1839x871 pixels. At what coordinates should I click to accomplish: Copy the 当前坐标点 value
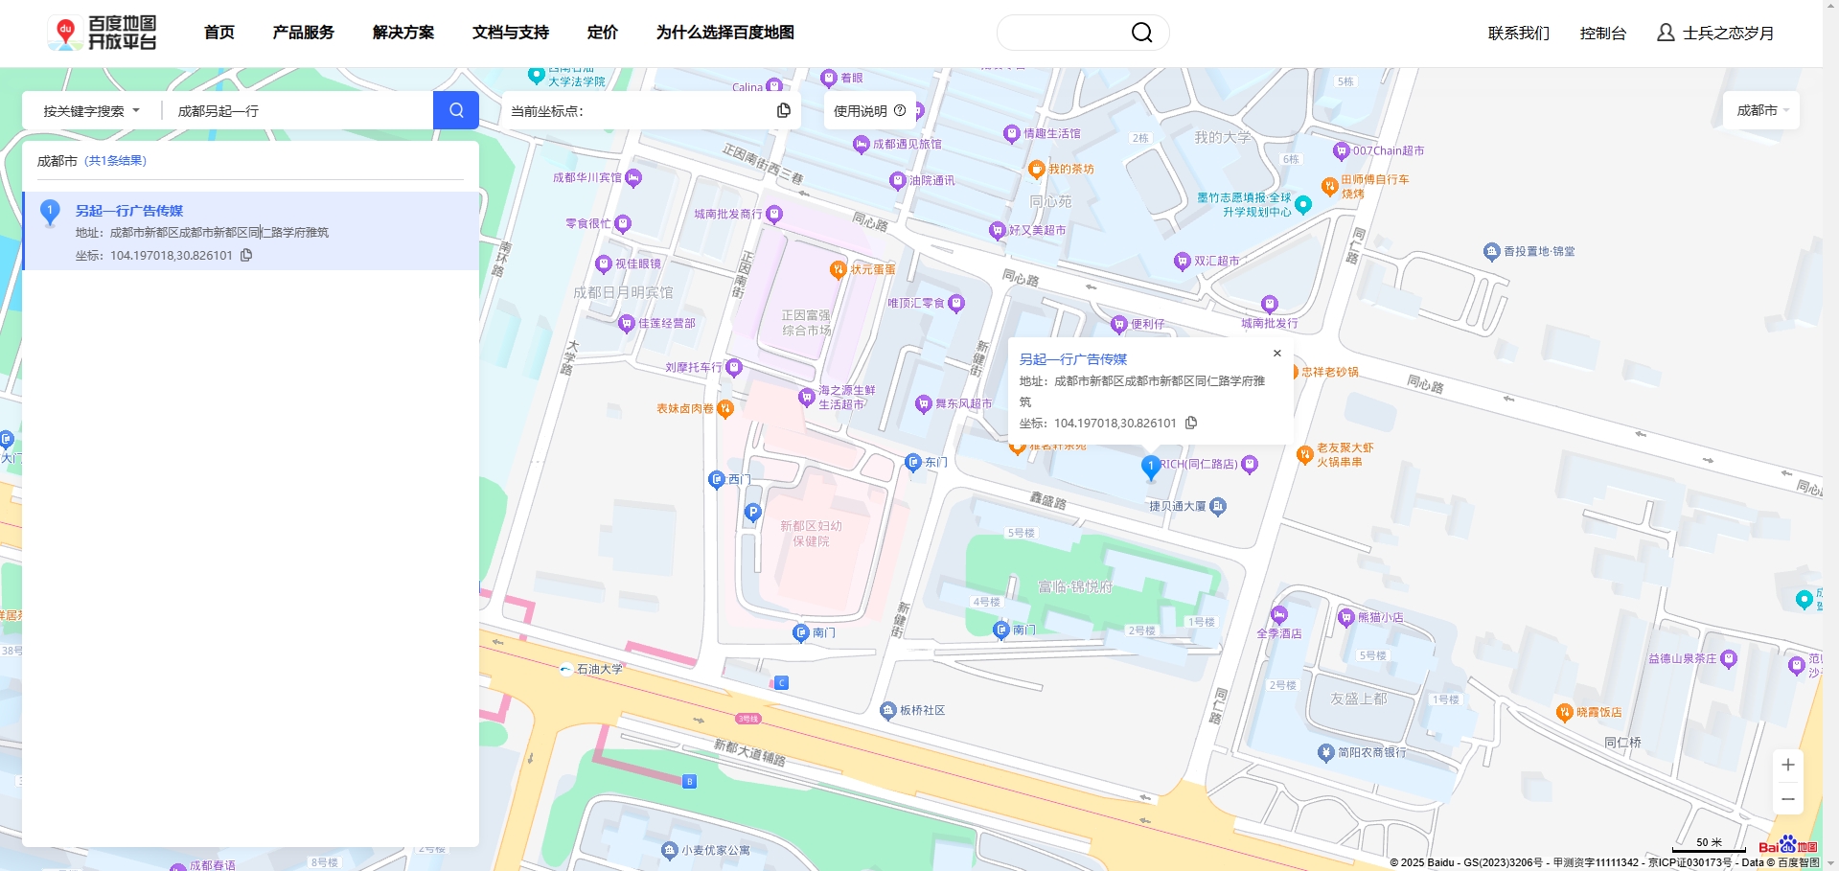pyautogui.click(x=784, y=110)
